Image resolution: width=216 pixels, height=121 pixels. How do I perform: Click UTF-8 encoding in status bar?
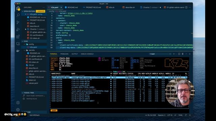(170, 115)
